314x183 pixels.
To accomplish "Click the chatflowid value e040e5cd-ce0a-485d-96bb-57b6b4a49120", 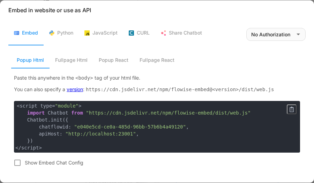I will coord(130,127).
